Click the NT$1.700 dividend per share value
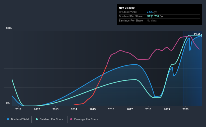206x127 pixels. 153,16
